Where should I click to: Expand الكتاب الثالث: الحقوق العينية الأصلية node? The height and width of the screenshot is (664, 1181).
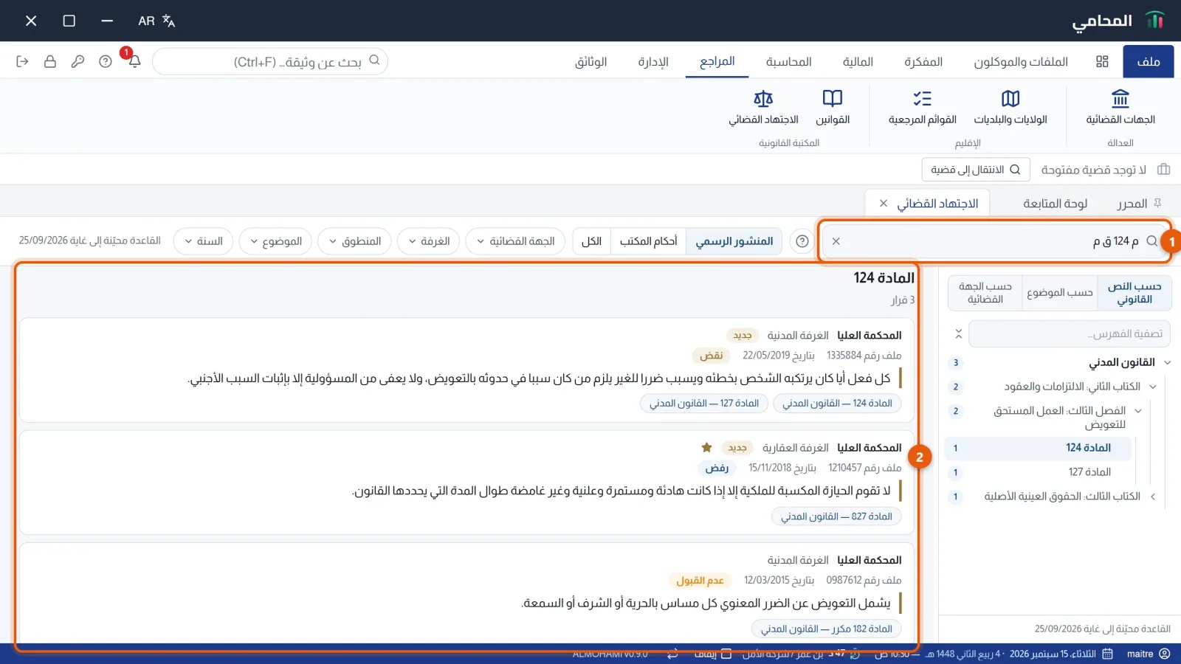[1153, 497]
